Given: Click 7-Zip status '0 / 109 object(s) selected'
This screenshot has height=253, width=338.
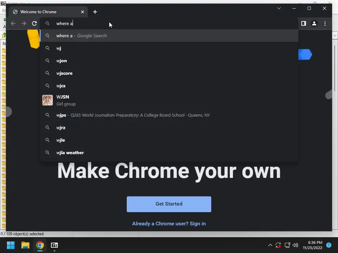Looking at the screenshot, I should point(22,234).
